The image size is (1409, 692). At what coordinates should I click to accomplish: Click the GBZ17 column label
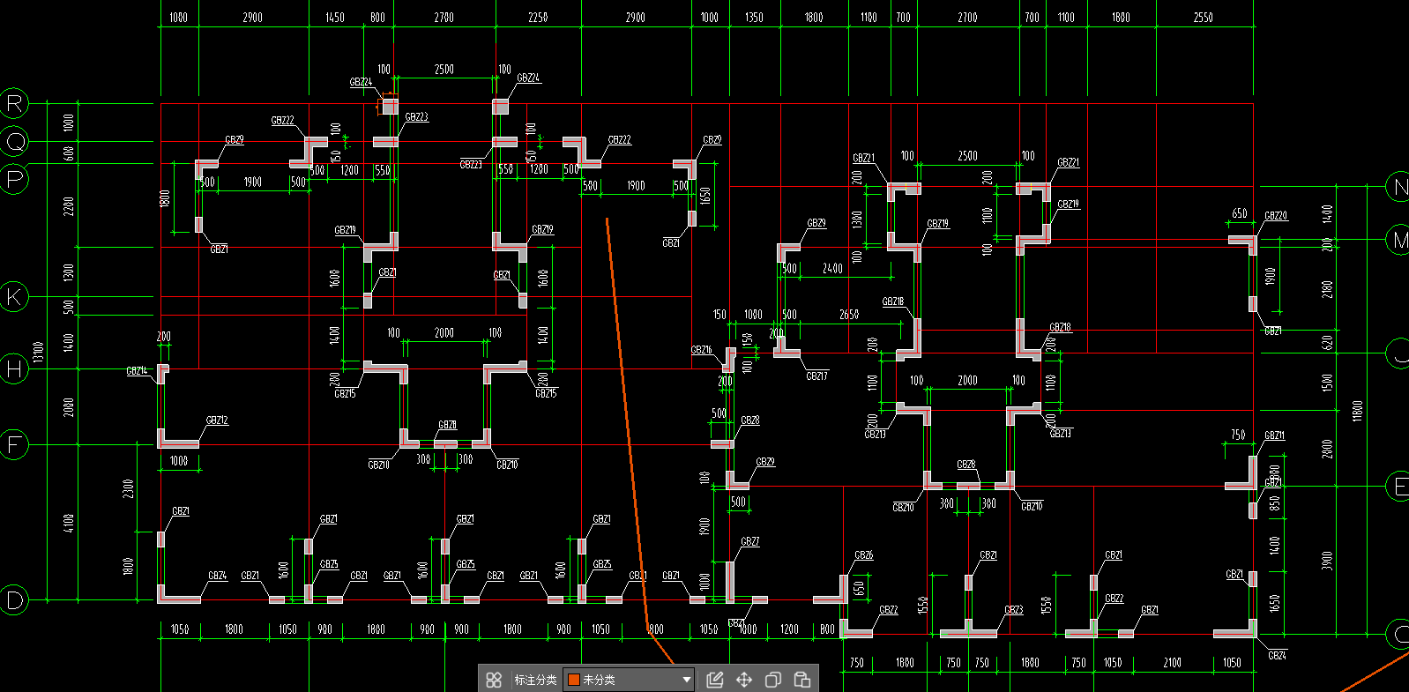coord(816,376)
